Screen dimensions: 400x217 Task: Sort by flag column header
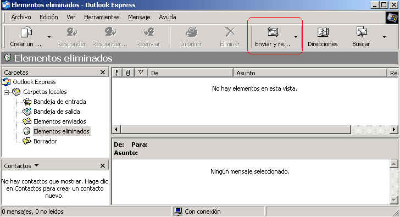(141, 73)
